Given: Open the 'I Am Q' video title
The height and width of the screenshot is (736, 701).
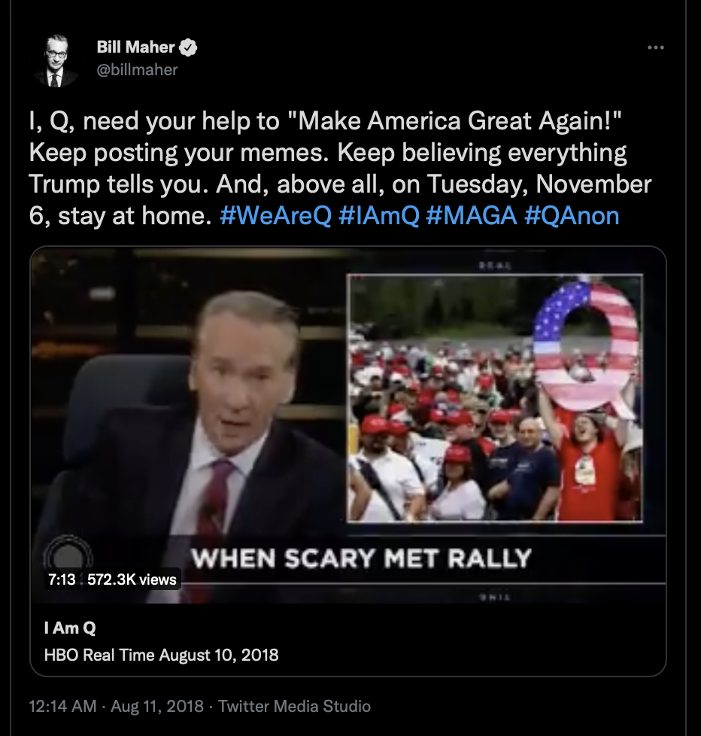Looking at the screenshot, I should coord(70,628).
